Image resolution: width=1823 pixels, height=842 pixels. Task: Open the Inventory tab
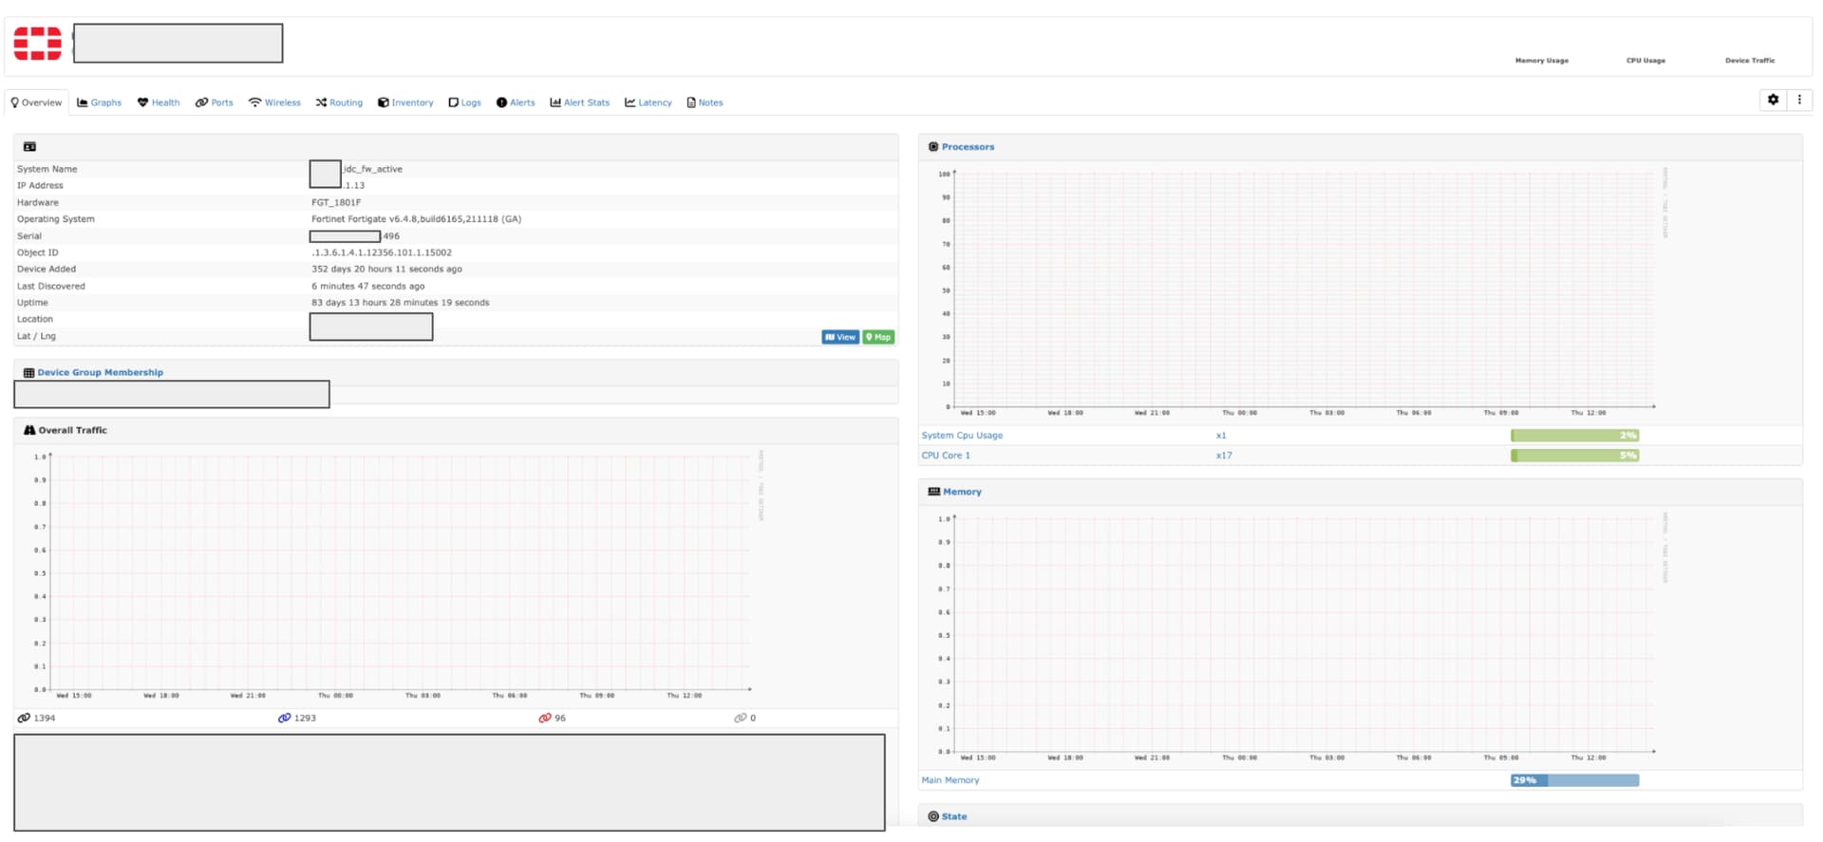(x=405, y=103)
